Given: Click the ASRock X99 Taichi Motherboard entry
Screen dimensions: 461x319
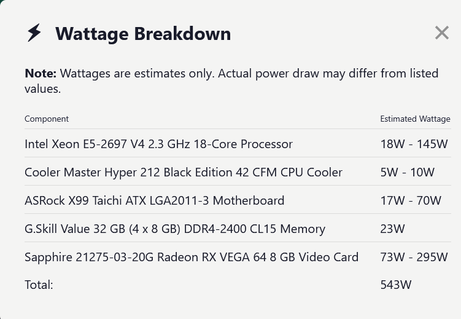Looking at the screenshot, I should pos(154,200).
